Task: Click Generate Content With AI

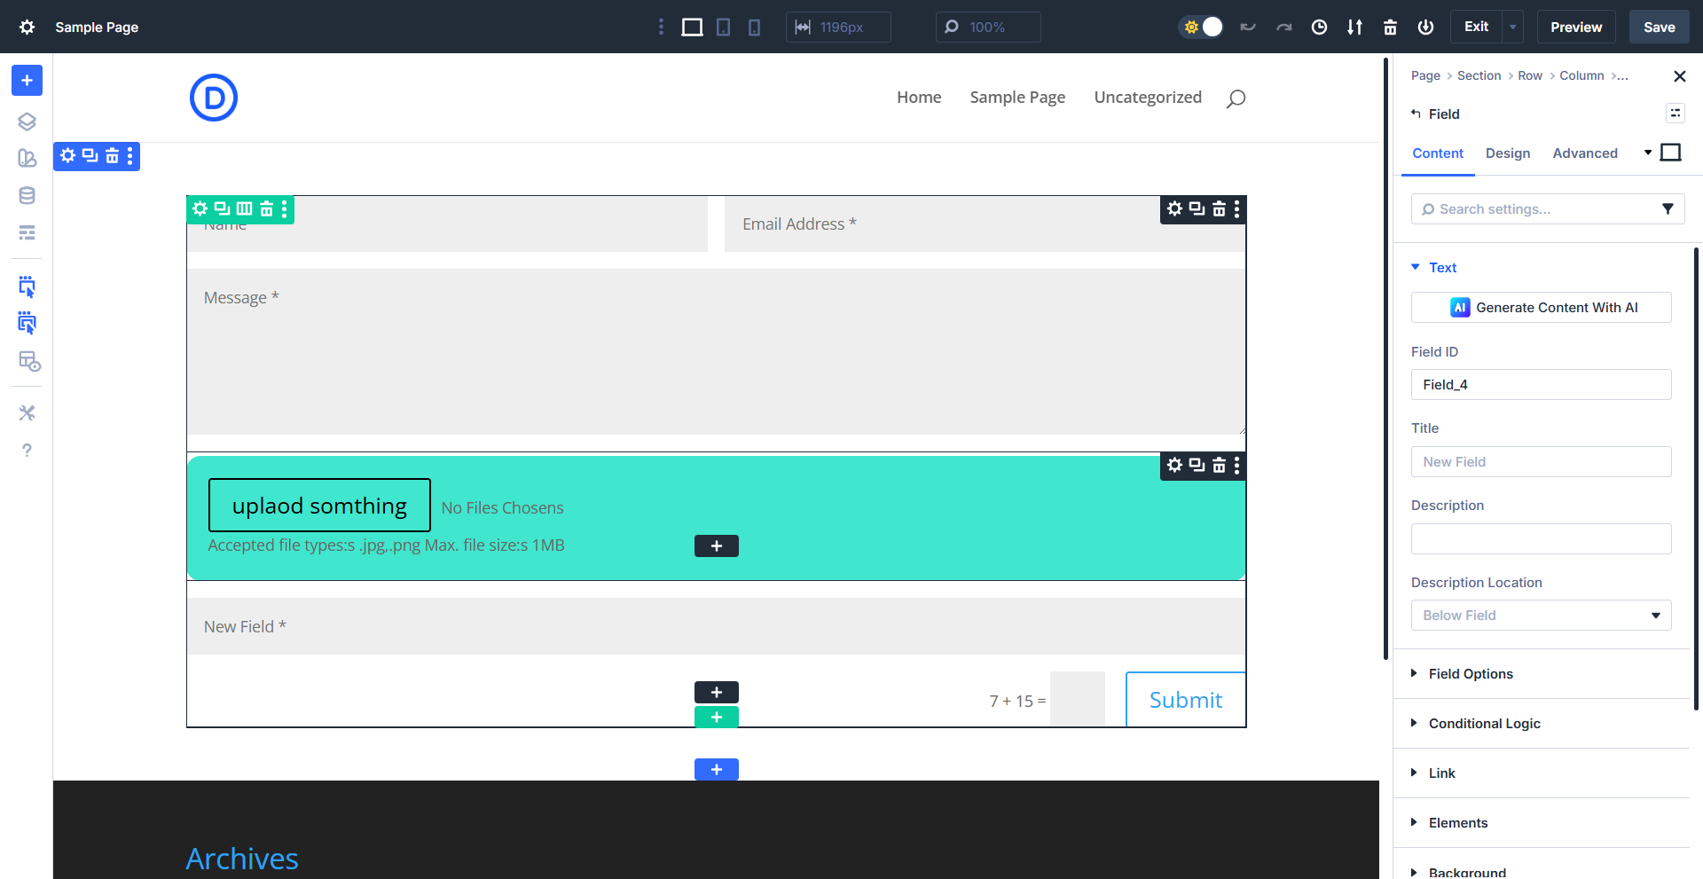Action: coord(1541,307)
